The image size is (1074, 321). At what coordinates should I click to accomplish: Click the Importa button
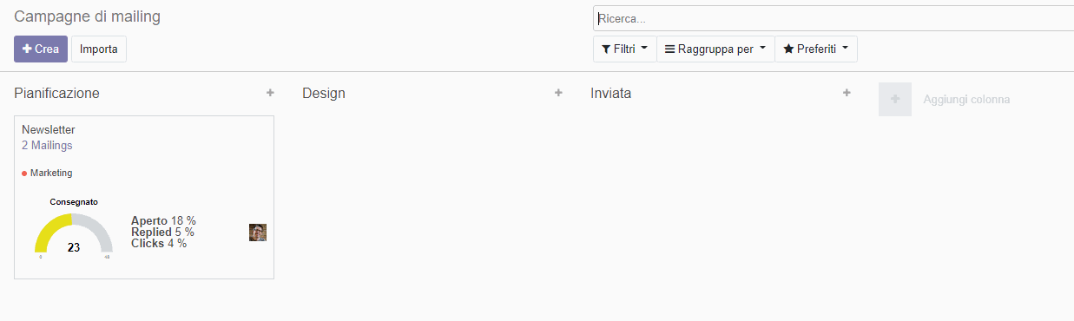(99, 49)
